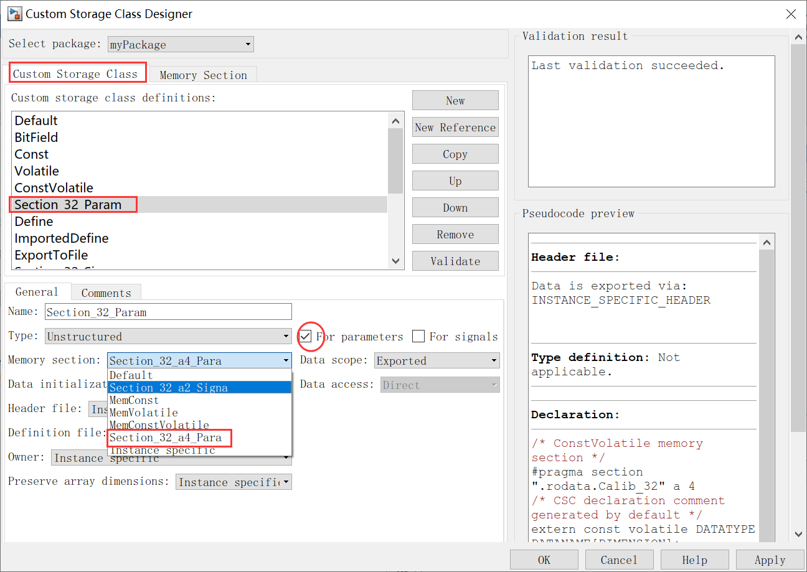Click the Apply button
The image size is (807, 572).
[x=770, y=559]
